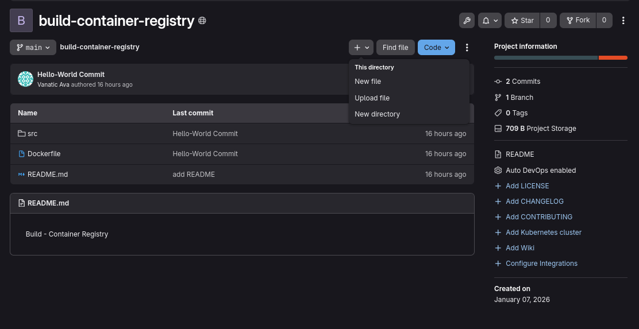Open the notification bell dropdown
The width and height of the screenshot is (639, 329).
[x=490, y=20]
